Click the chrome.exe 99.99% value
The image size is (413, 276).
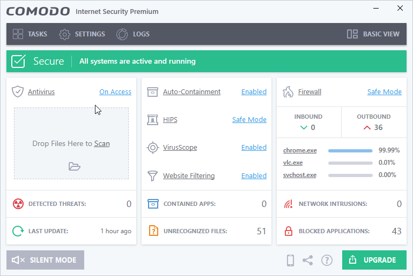point(389,150)
